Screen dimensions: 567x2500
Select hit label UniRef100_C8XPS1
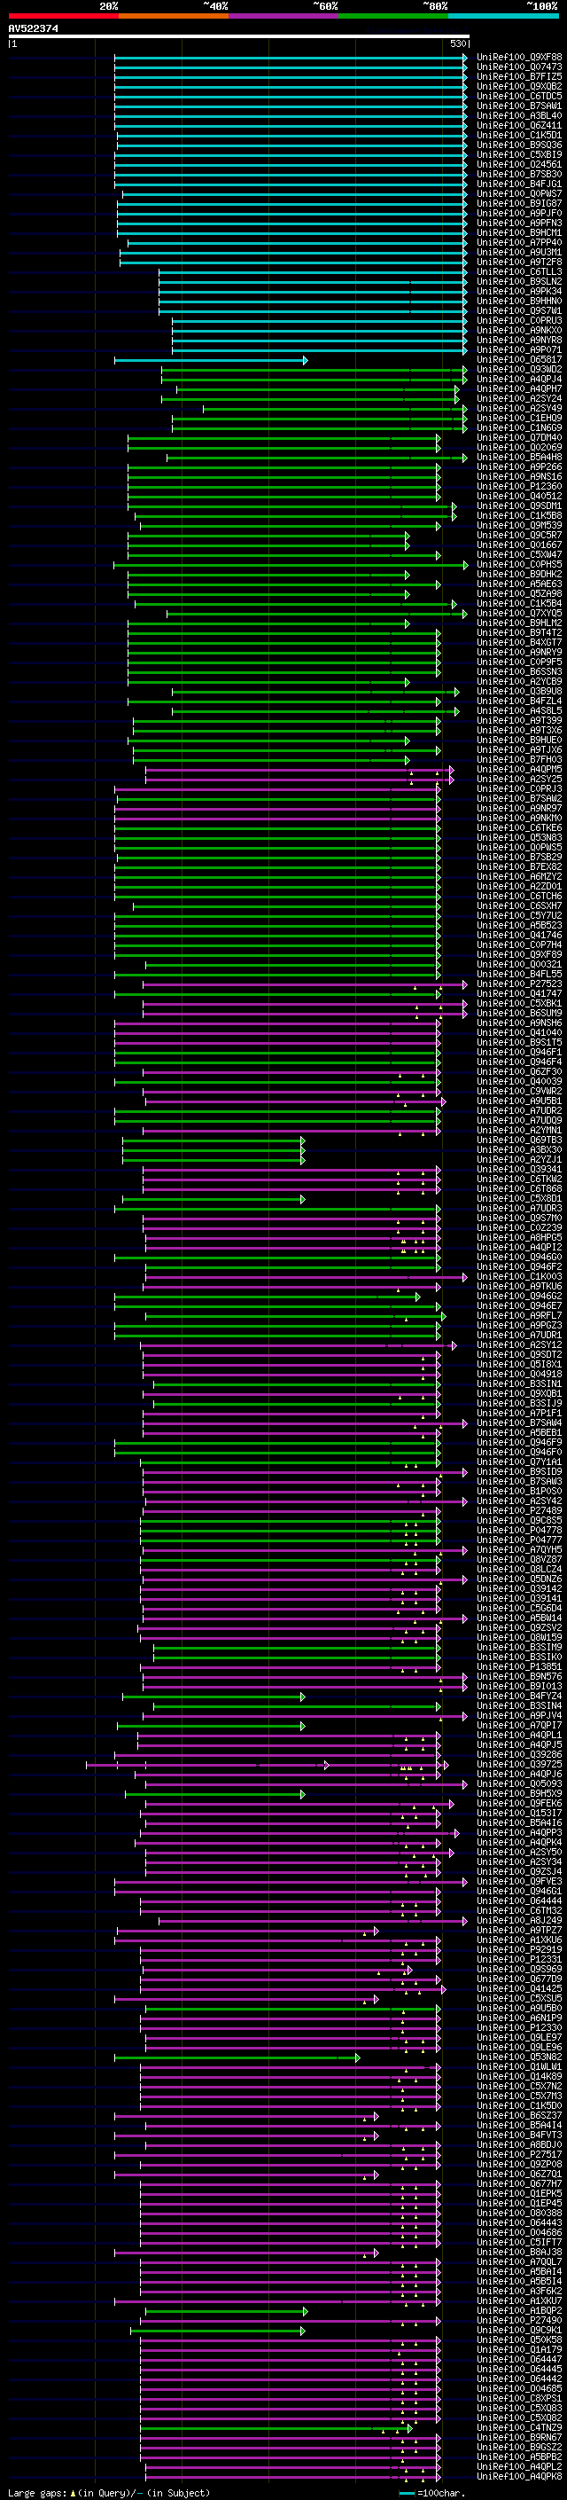click(x=519, y=2399)
